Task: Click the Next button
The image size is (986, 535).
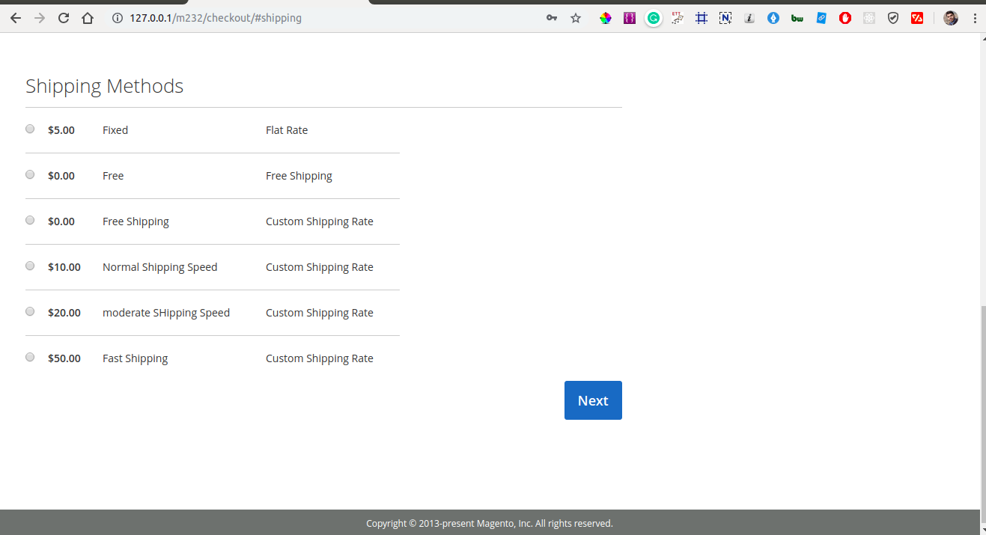Action: [x=593, y=400]
